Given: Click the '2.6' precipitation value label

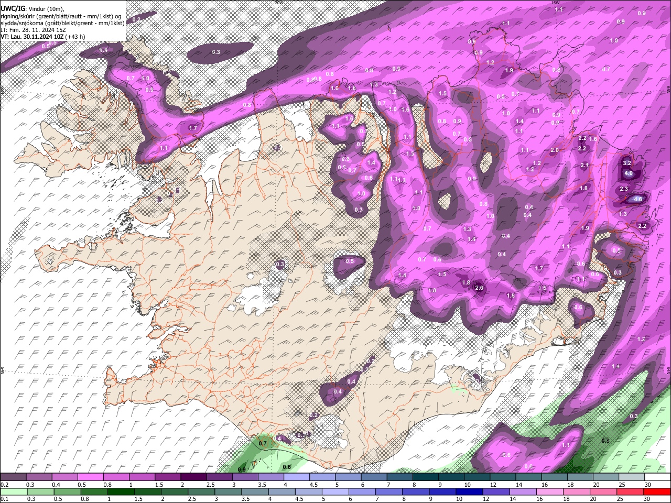Looking at the screenshot, I should [479, 288].
